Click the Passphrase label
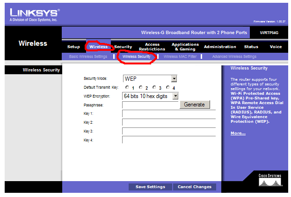 pos(94,105)
